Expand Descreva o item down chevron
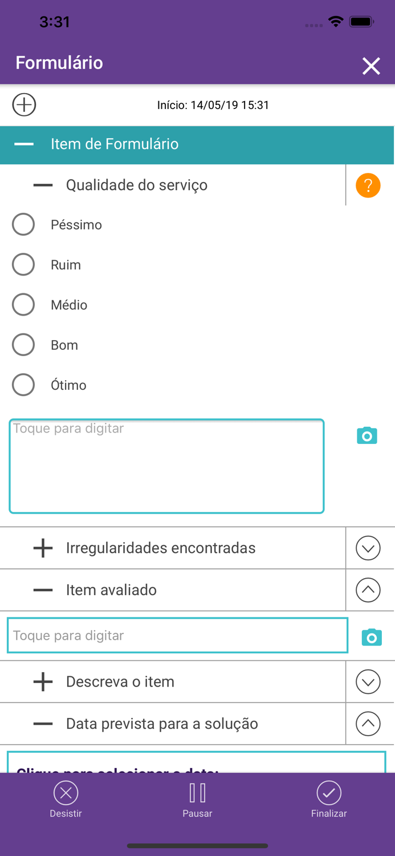Image resolution: width=395 pixels, height=856 pixels. click(x=368, y=682)
